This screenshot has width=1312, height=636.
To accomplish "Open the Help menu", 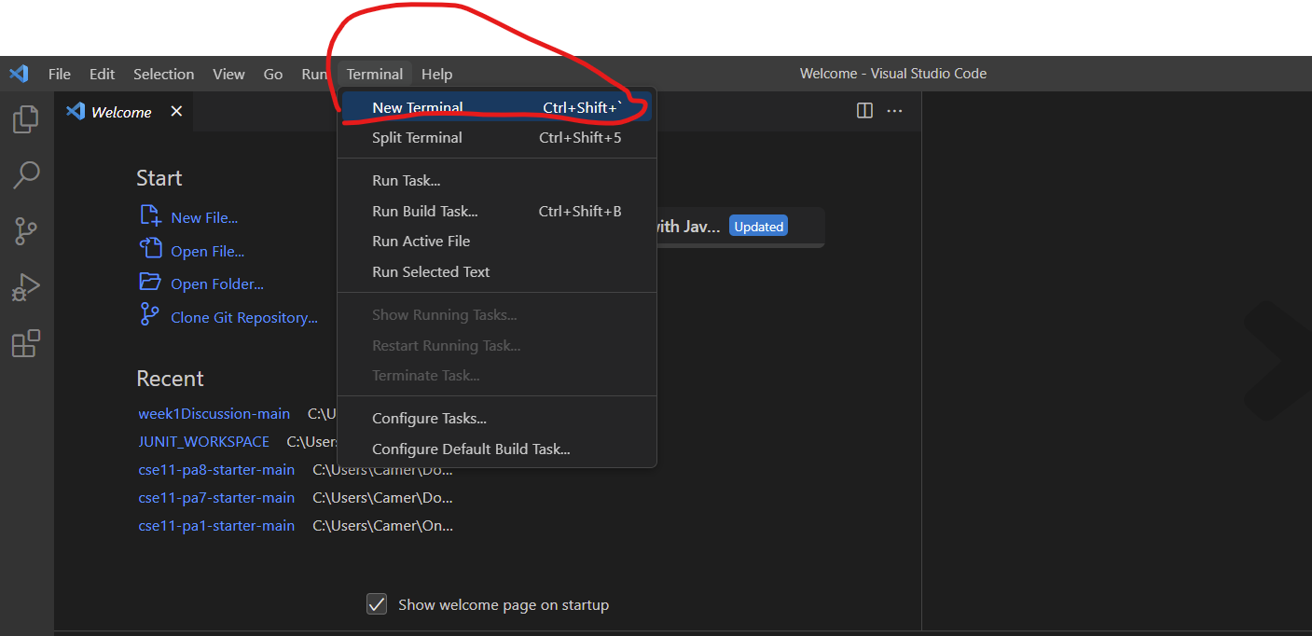I will [x=436, y=74].
